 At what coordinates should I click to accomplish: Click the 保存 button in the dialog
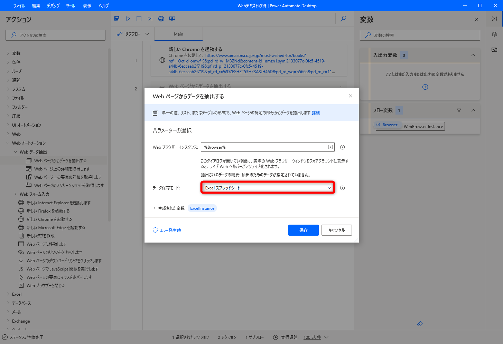[303, 230]
